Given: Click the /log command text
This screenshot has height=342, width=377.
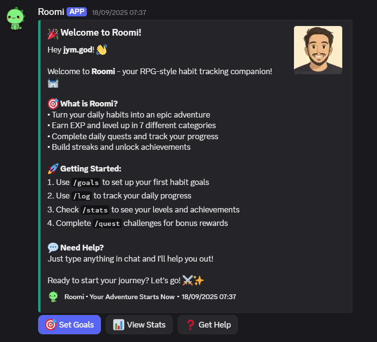Looking at the screenshot, I should [81, 196].
